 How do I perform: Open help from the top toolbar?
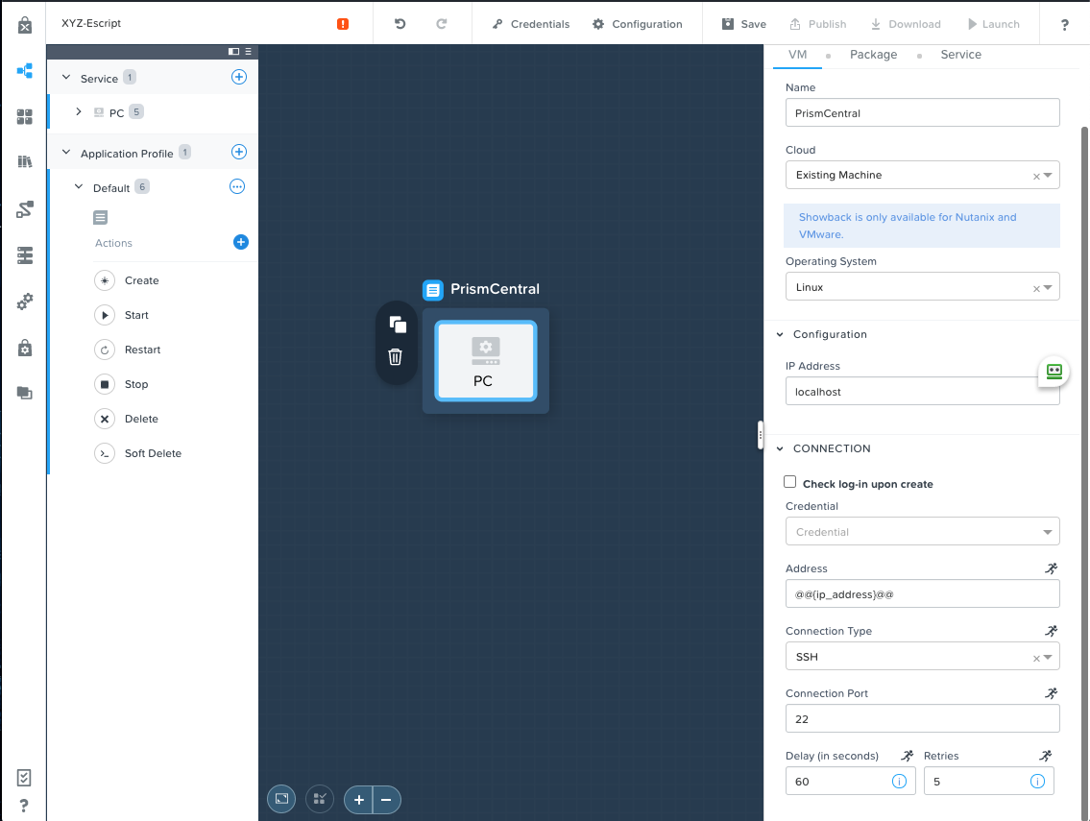click(1064, 24)
